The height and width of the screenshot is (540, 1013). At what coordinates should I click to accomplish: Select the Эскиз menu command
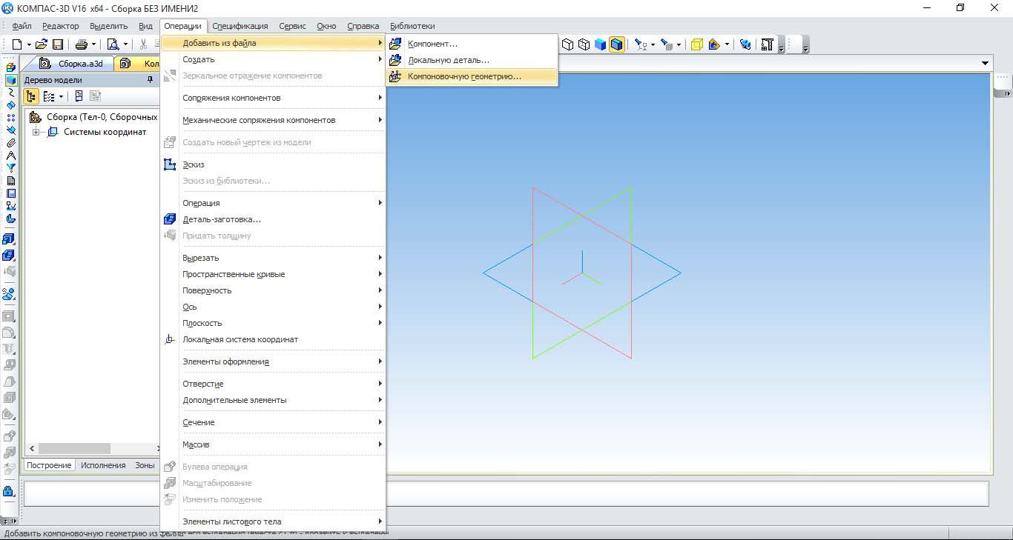273,164
